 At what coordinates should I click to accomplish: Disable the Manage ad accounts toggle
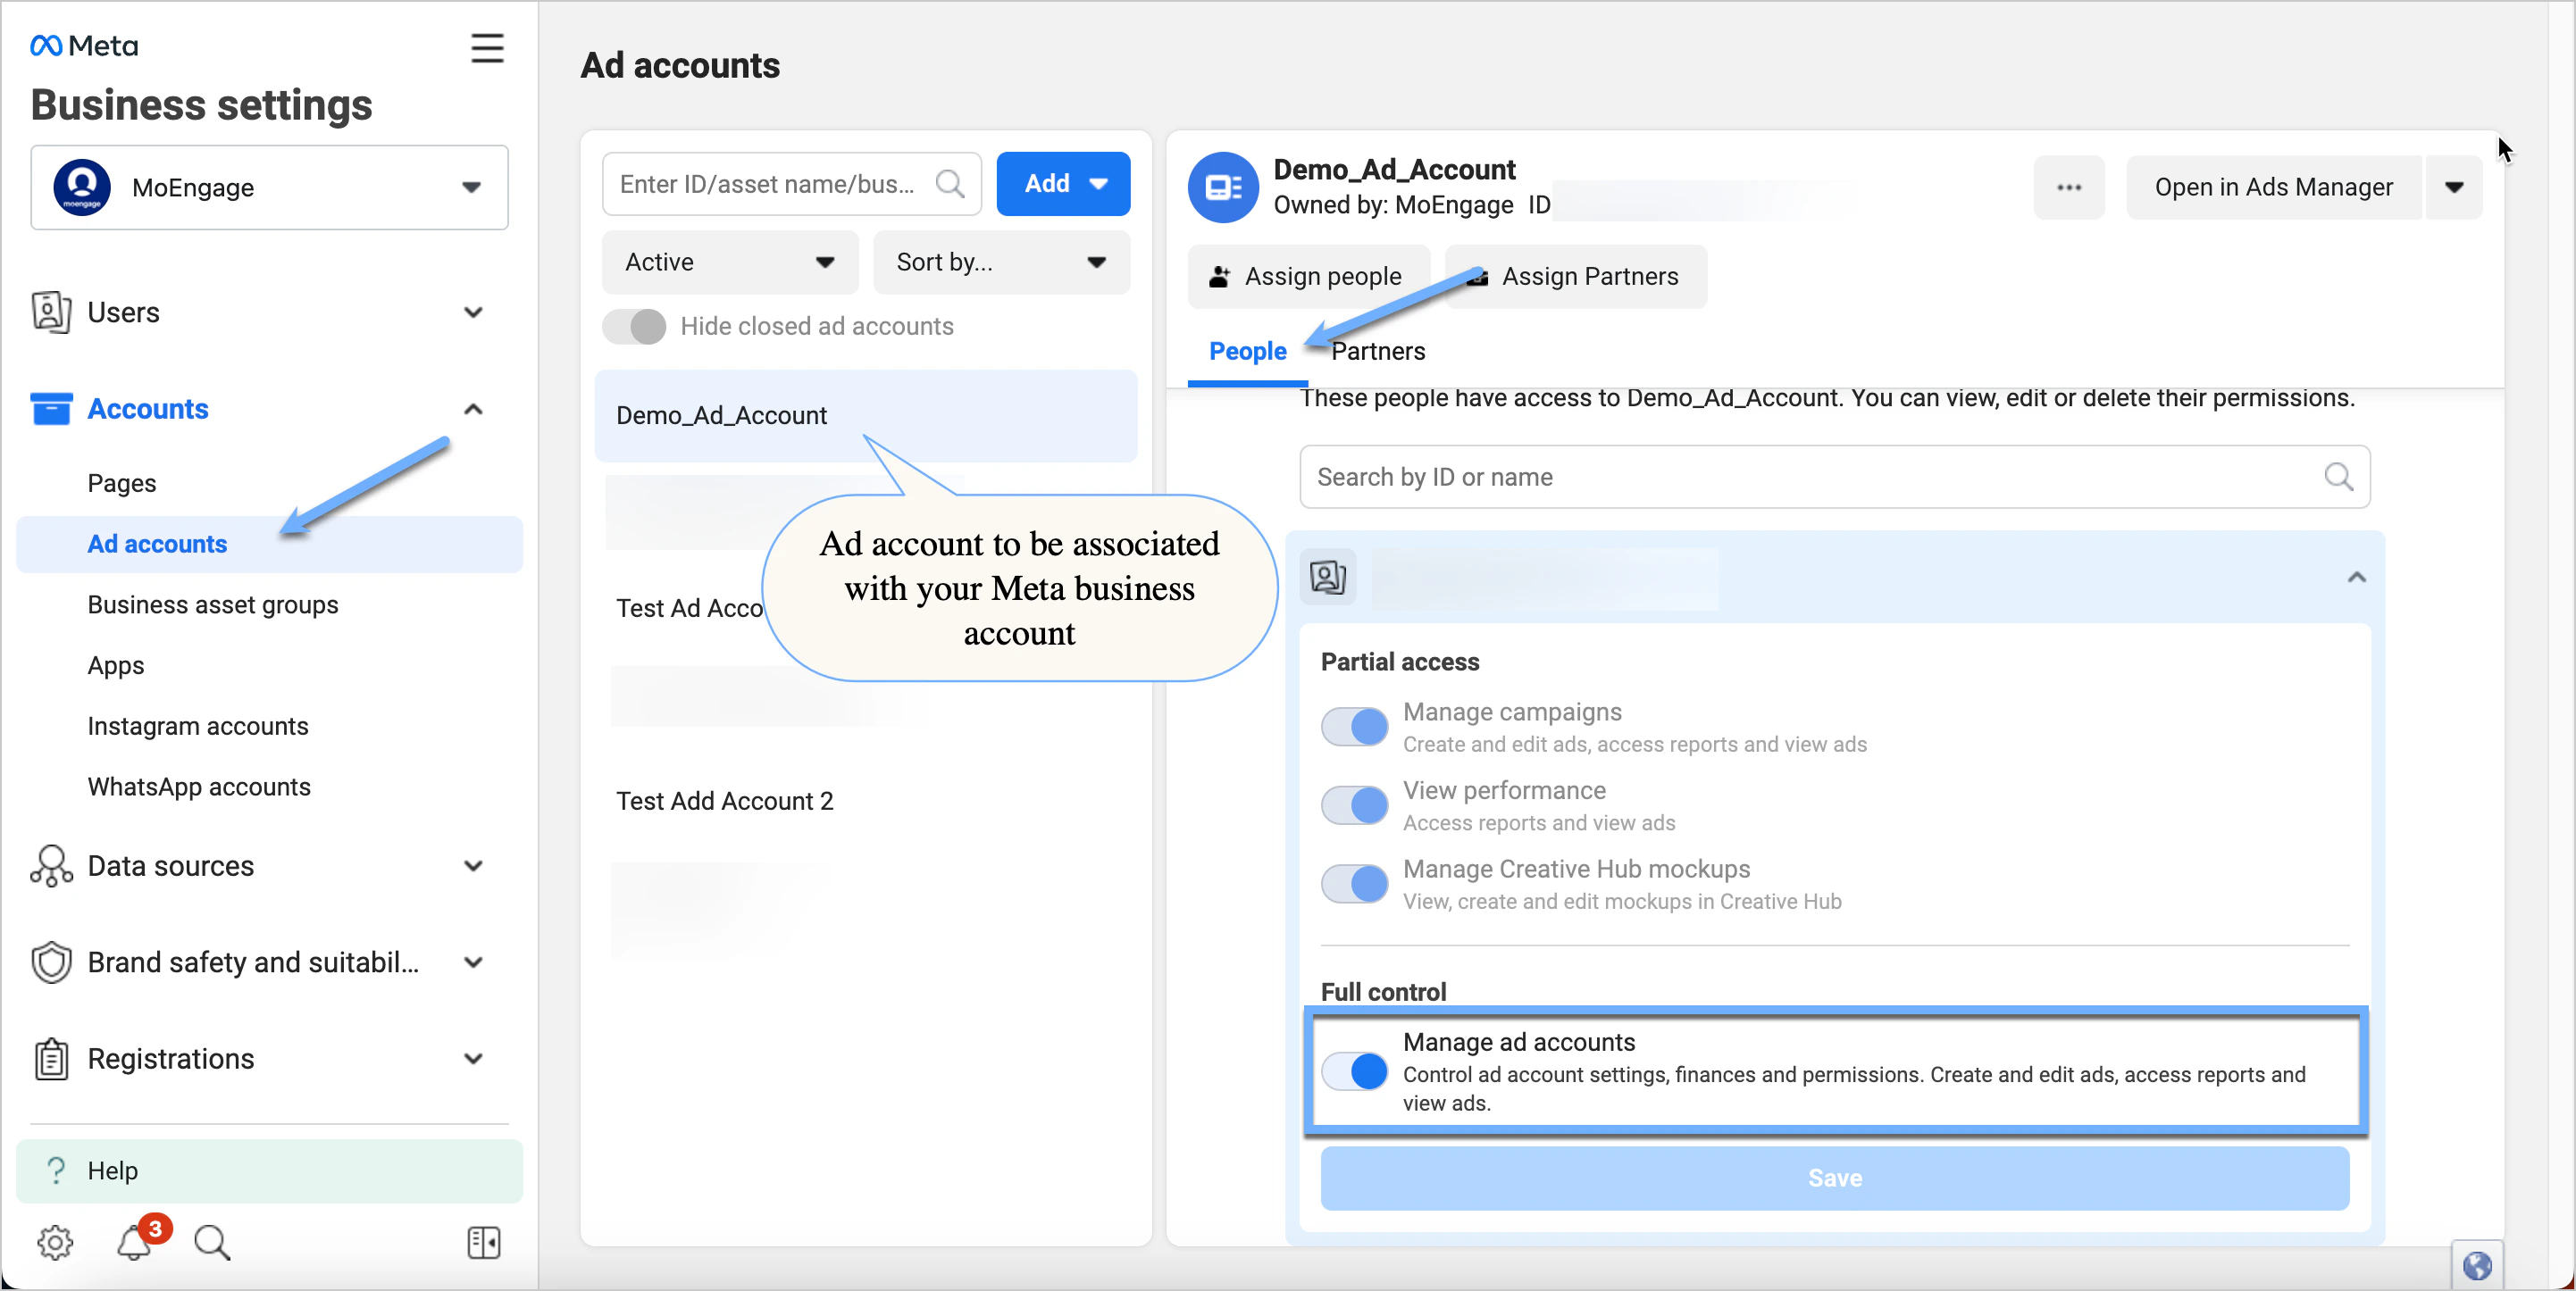coord(1354,1071)
